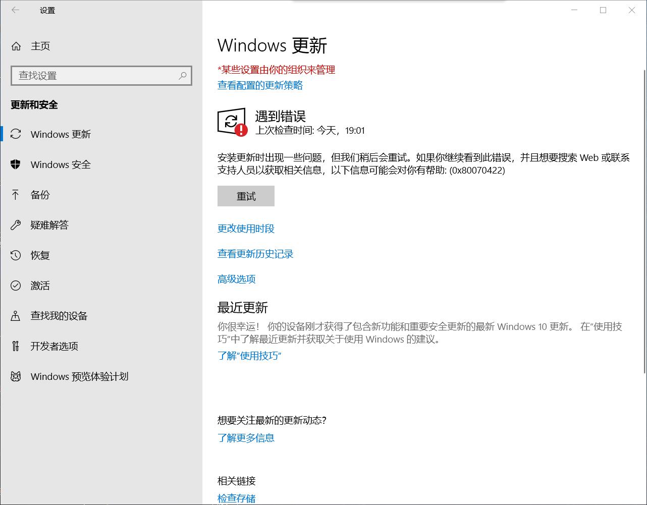
Task: Open the 激活 page
Action: [101, 286]
